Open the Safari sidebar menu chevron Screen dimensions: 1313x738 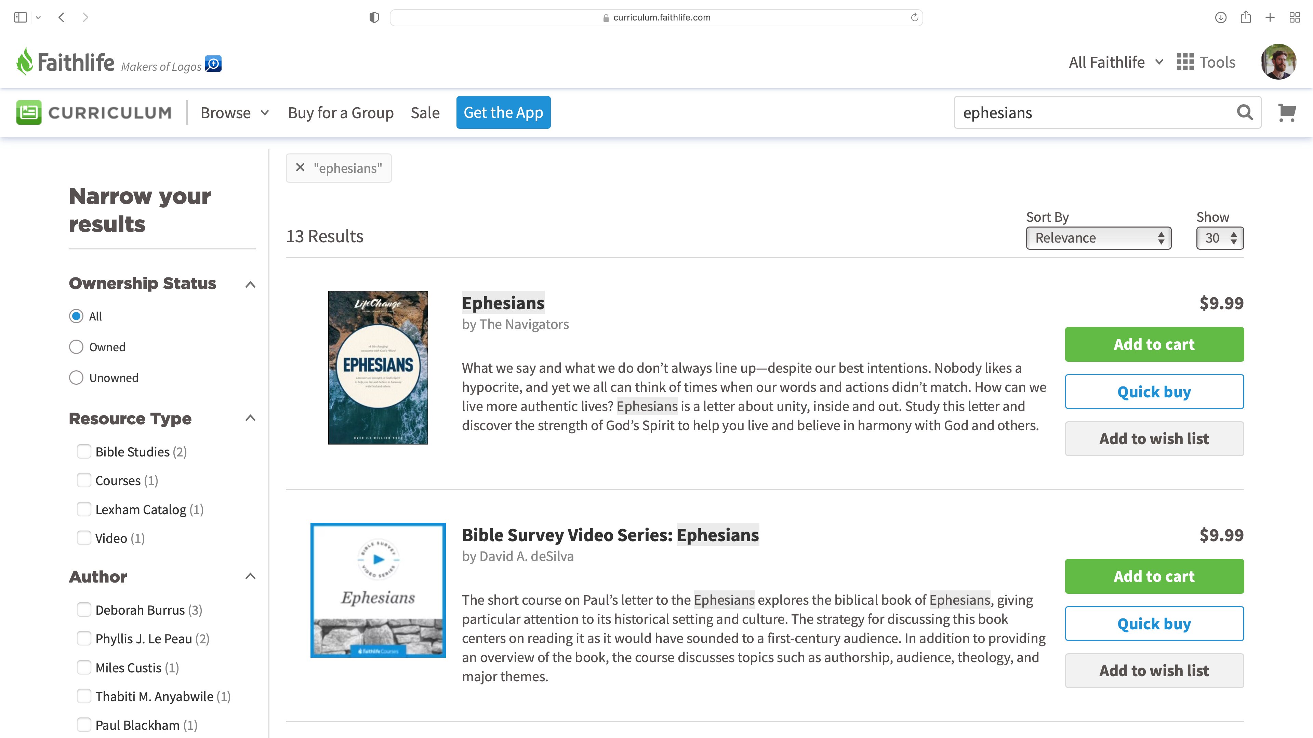(x=38, y=17)
